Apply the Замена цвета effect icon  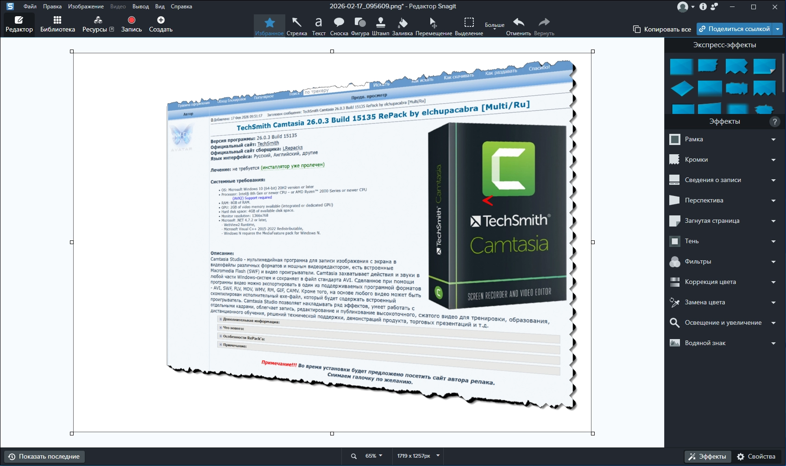[675, 302]
